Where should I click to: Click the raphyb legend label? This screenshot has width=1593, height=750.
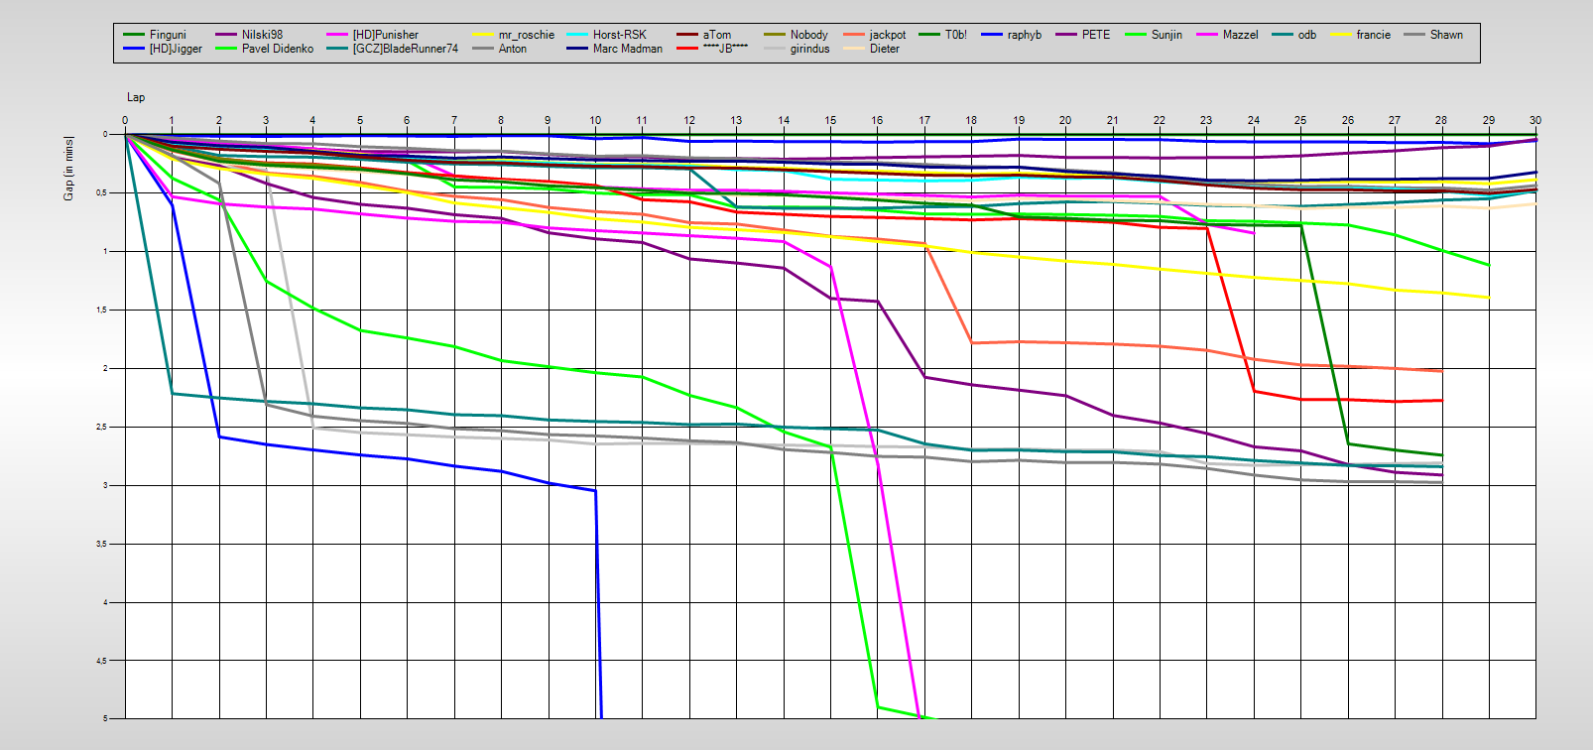click(x=1024, y=35)
